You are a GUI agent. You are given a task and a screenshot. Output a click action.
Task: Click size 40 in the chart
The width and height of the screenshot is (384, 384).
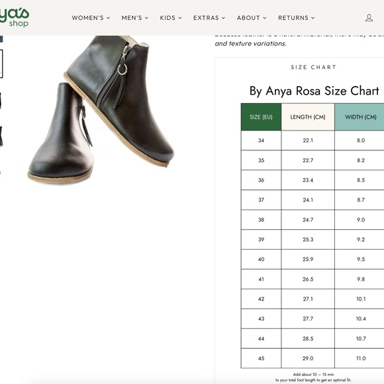coord(261,259)
